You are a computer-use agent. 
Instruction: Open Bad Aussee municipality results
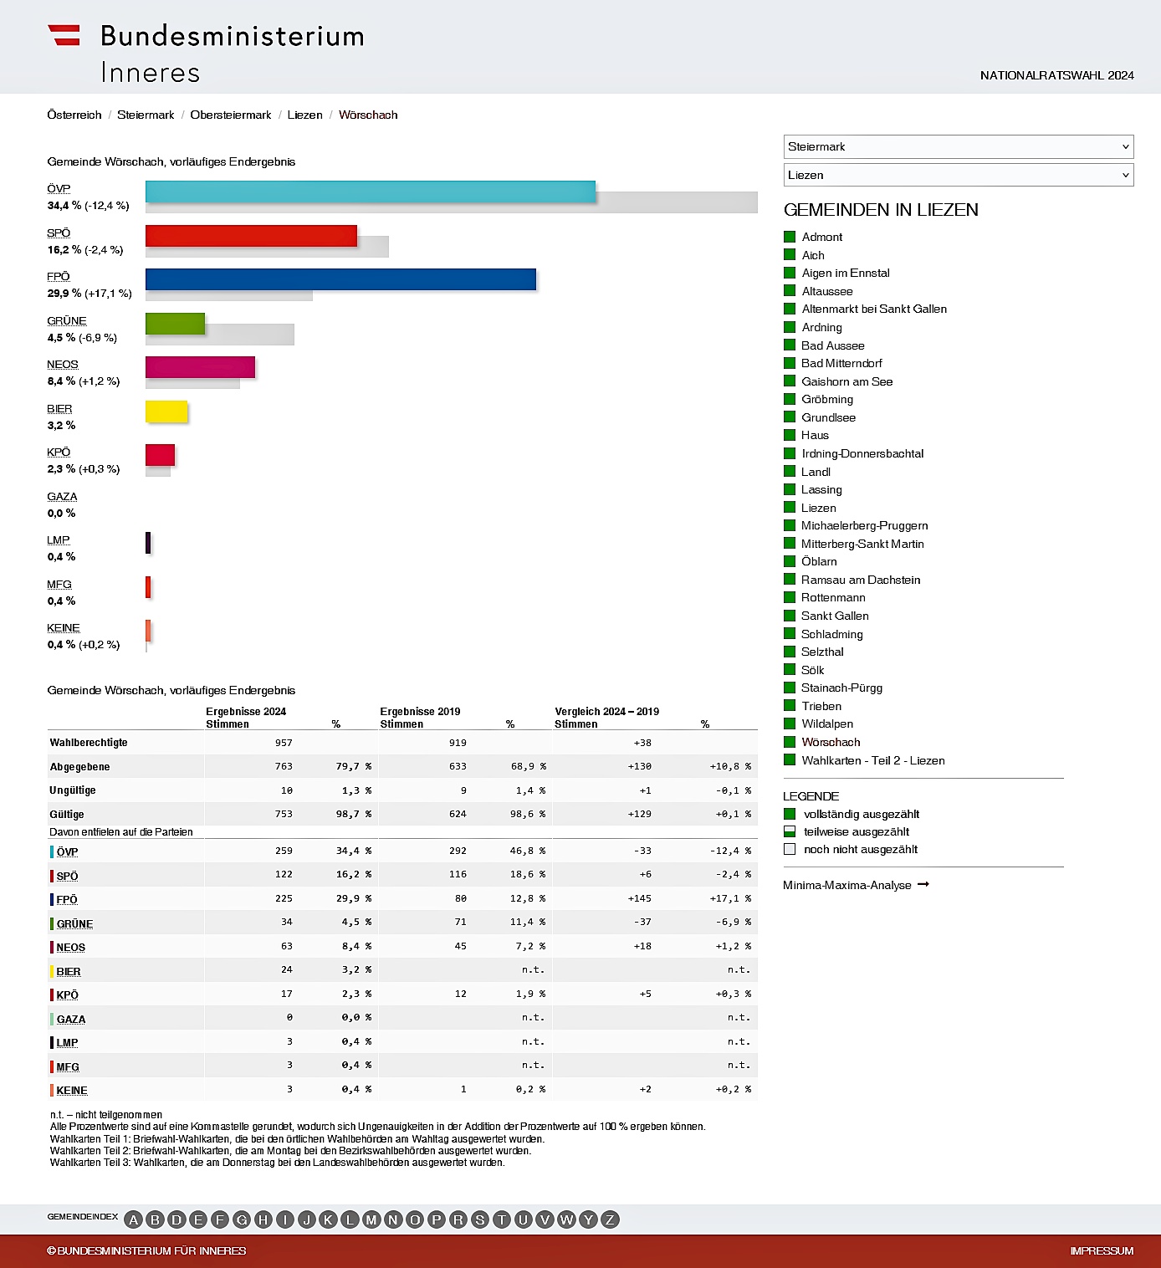(x=832, y=345)
